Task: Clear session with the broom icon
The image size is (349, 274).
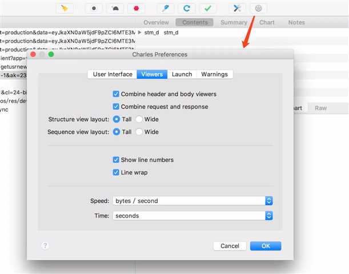Action: point(65,9)
